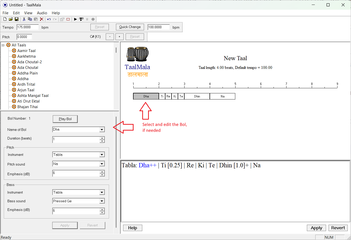Image resolution: width=351 pixels, height=240 pixels.
Task: Open the File menu
Action: coord(5,13)
